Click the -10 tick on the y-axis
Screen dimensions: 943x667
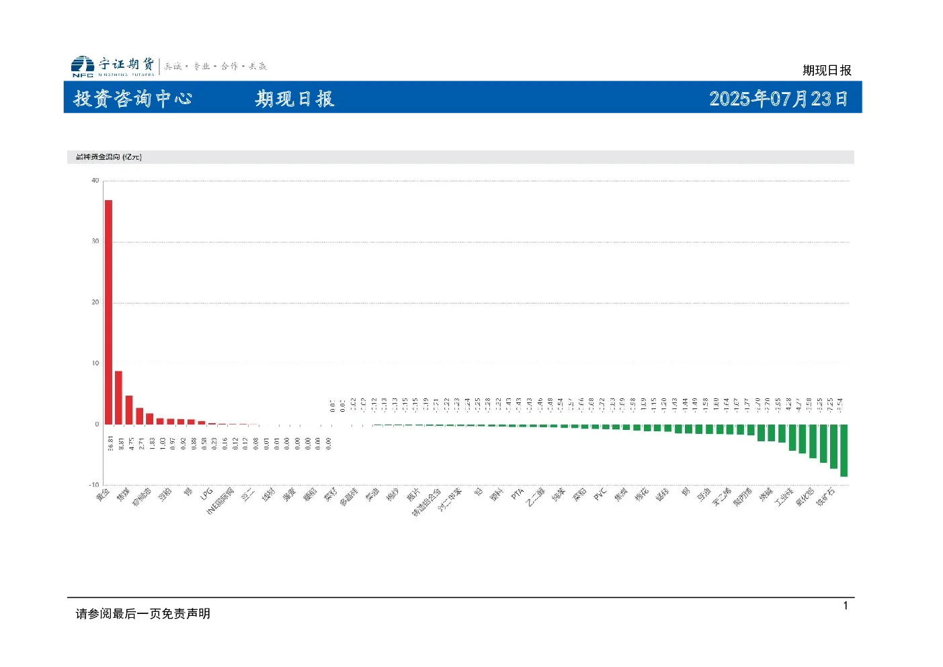94,485
